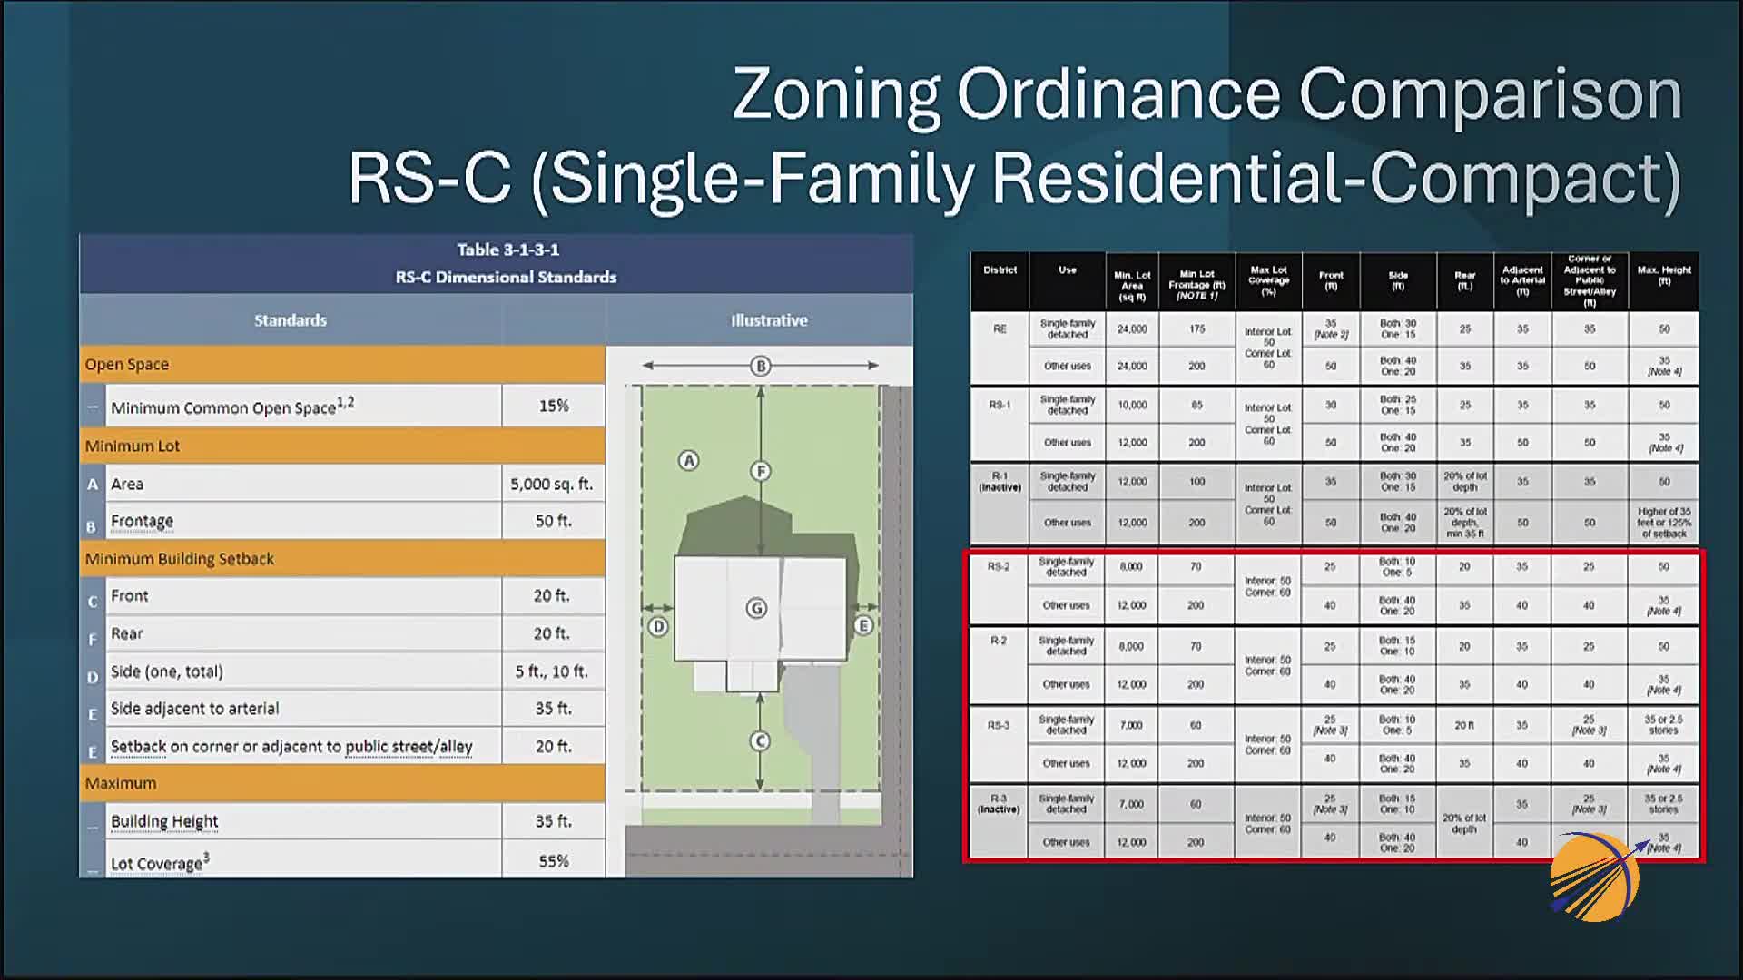1743x980 pixels.
Task: Click the RS-3 district cell
Action: pos(999,726)
